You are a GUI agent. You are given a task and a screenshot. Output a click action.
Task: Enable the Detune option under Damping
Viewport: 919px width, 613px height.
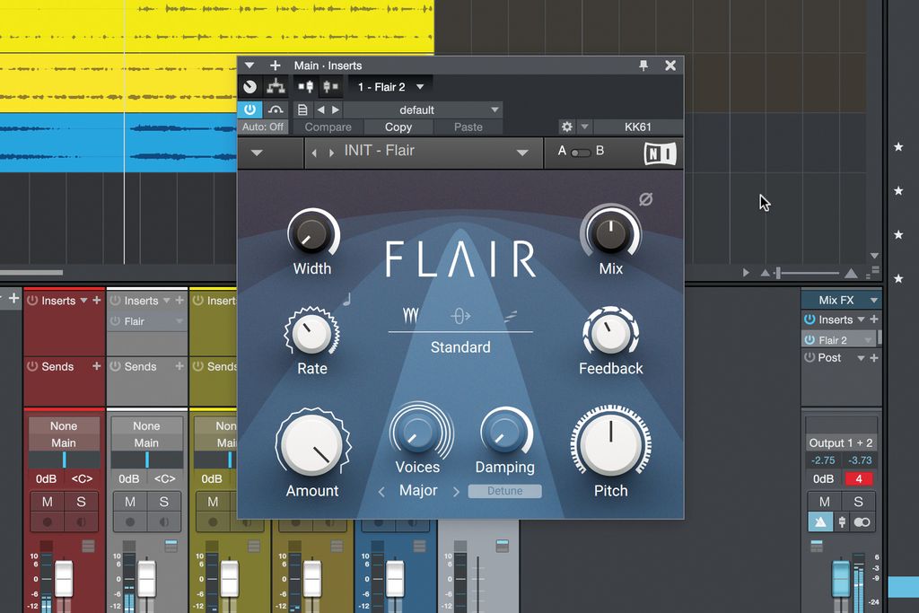click(x=504, y=491)
